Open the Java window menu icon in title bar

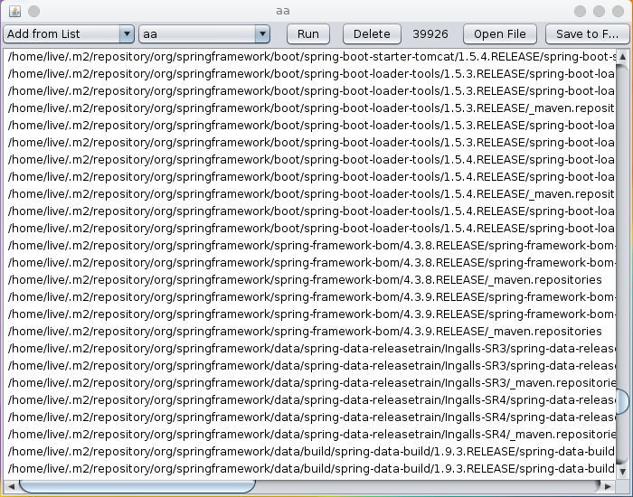point(15,11)
